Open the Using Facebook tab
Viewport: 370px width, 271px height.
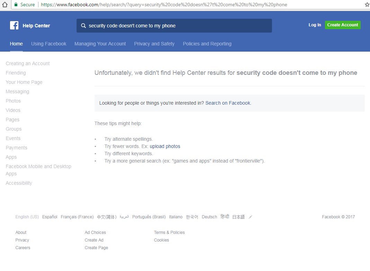[x=49, y=44]
